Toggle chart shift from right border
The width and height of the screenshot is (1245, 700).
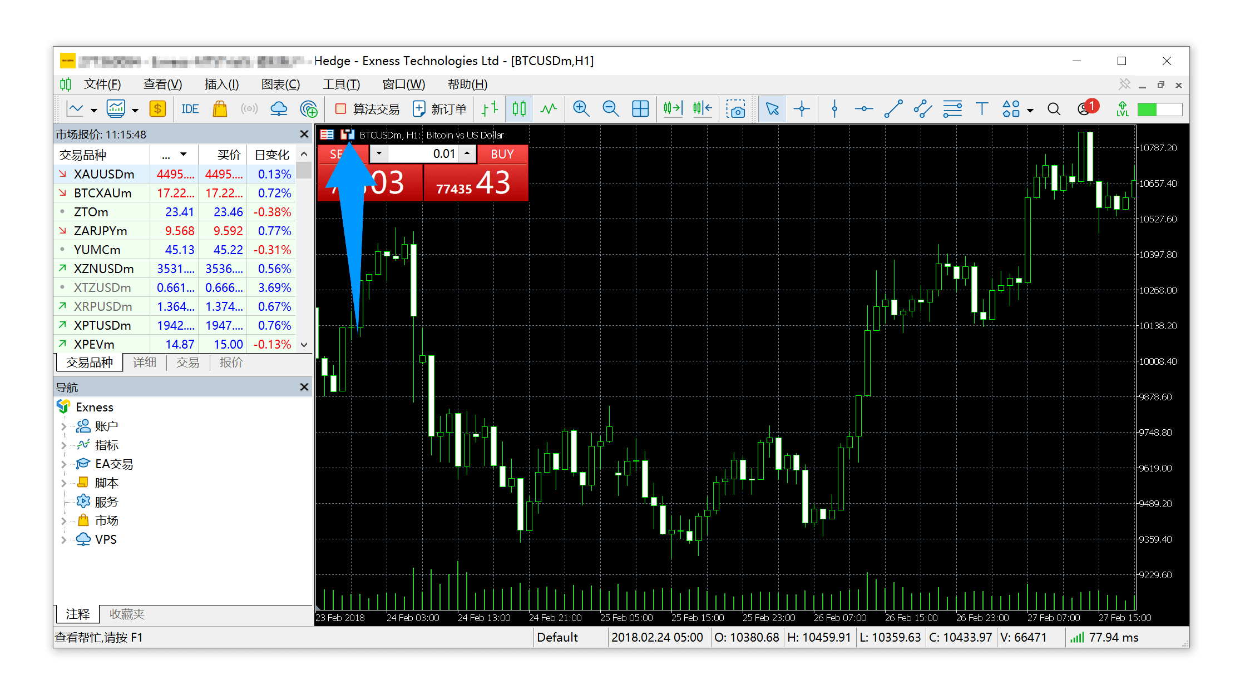click(703, 109)
